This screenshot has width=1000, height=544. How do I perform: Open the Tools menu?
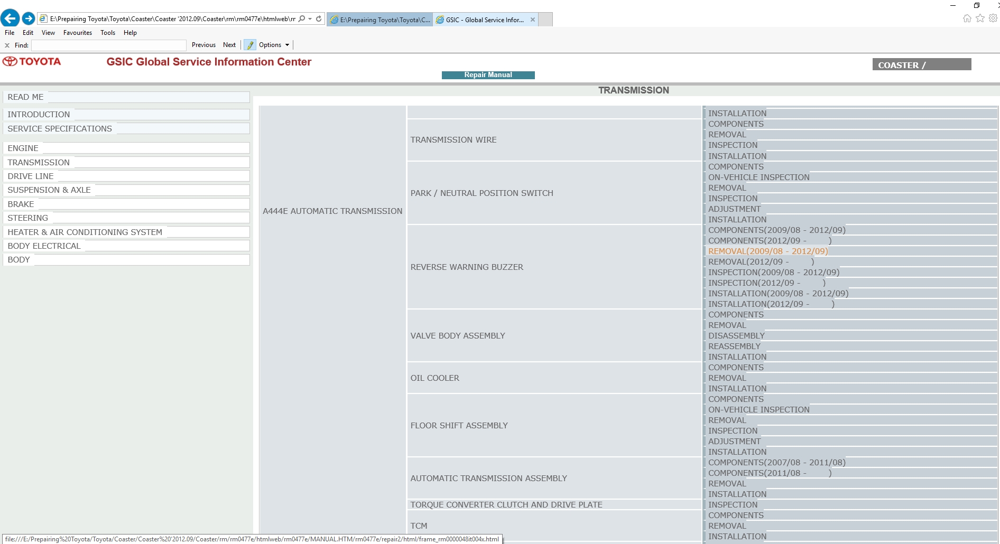(x=108, y=33)
